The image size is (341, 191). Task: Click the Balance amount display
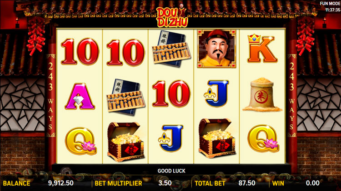(60, 183)
